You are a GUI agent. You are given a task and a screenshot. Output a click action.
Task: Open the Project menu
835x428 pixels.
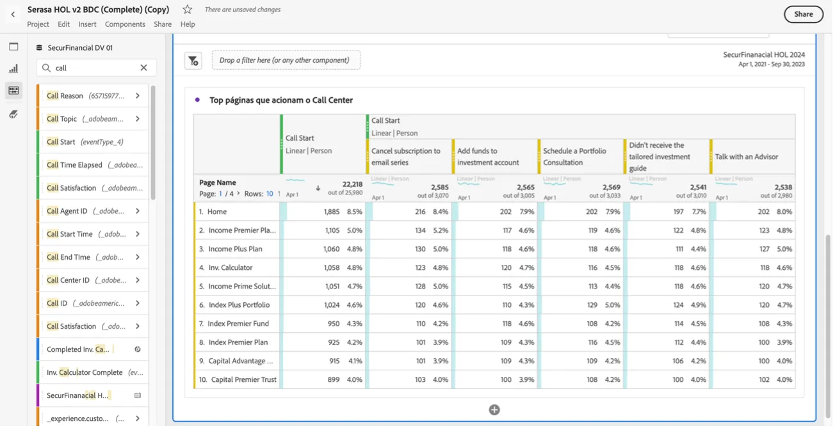38,24
